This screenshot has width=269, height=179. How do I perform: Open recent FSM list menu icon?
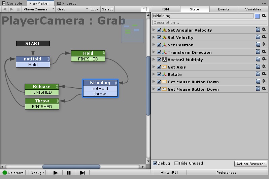click(x=18, y=9)
